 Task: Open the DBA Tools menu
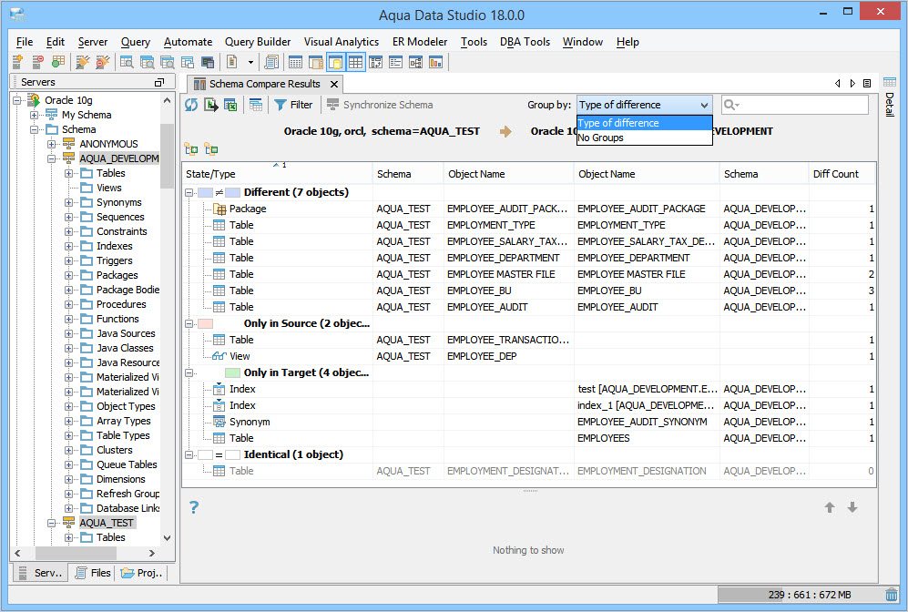click(x=525, y=42)
